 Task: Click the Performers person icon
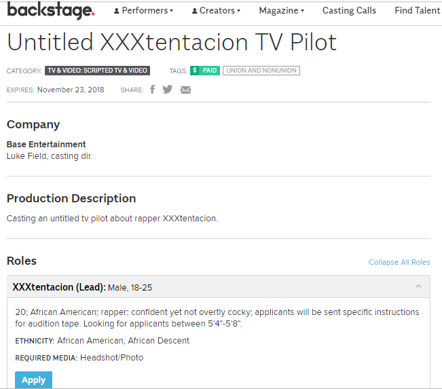[x=117, y=11]
